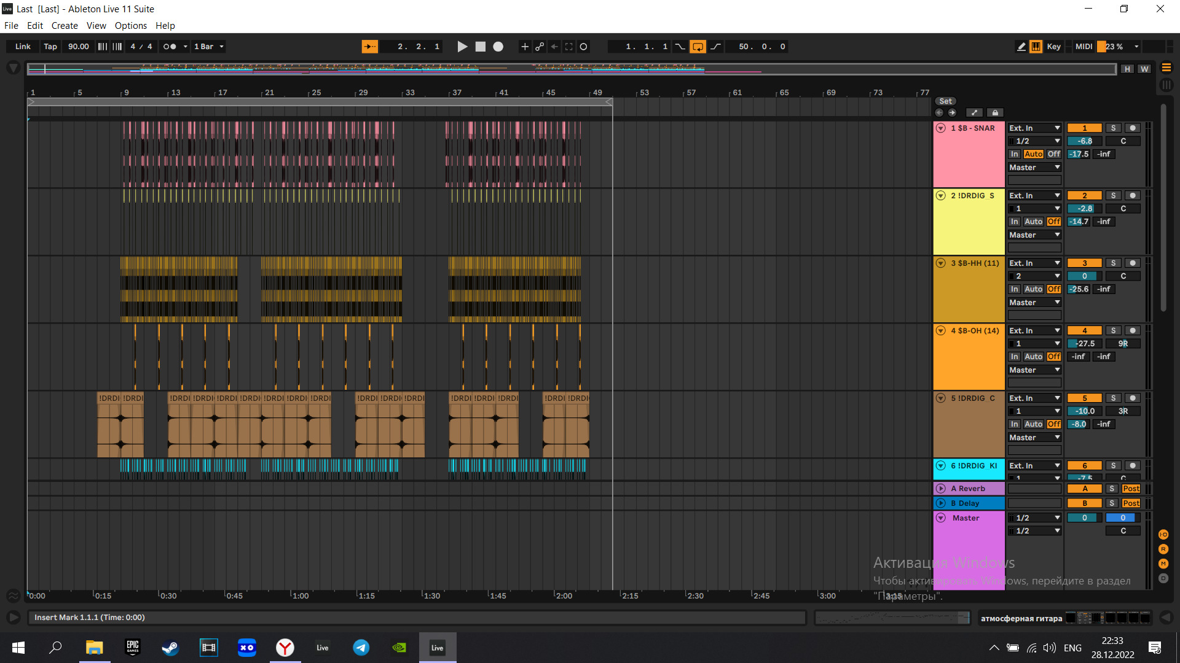Nudge tempo up button
1180x663 pixels.
coord(117,47)
